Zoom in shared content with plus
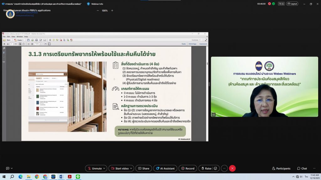Screen dimensions: 321x180 point(112,11)
